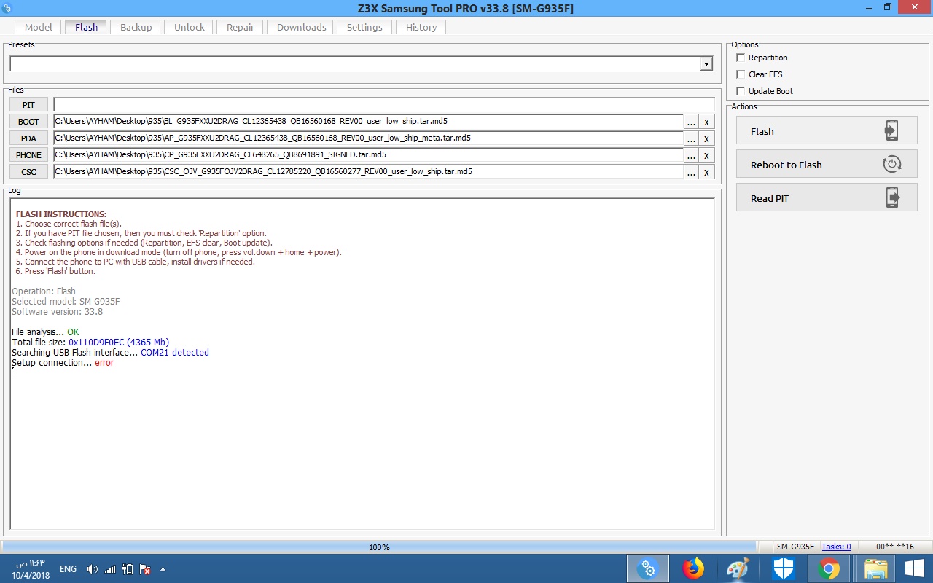The image size is (933, 583).
Task: Remove the PHONE file with its x button
Action: tap(706, 155)
